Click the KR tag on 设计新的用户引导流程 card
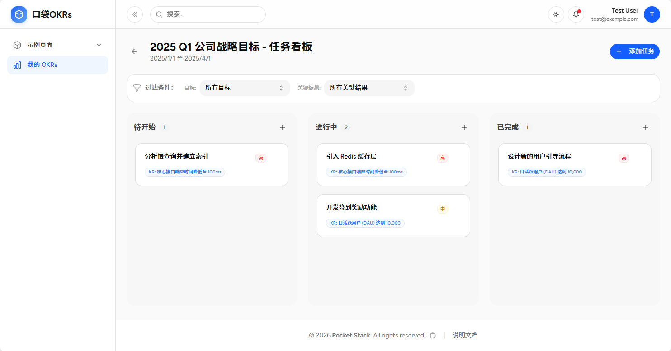The width and height of the screenshot is (671, 351). pos(547,172)
